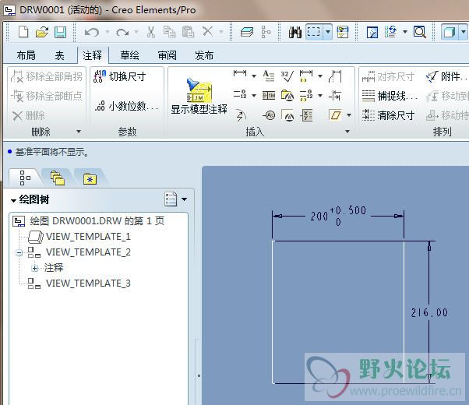Insert geometric tolerance frame icon
The width and height of the screenshot is (469, 405).
tap(269, 96)
